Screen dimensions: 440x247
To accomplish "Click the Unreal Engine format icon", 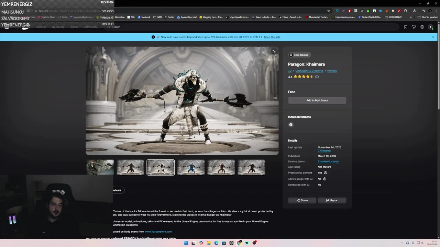I will (291, 125).
